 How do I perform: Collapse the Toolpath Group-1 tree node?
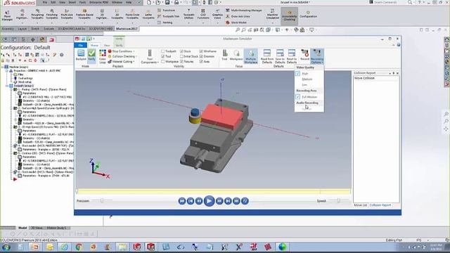(x=7, y=86)
